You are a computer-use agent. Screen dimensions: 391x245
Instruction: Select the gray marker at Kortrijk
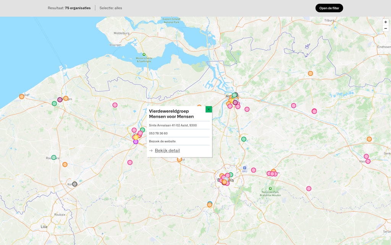click(x=75, y=184)
